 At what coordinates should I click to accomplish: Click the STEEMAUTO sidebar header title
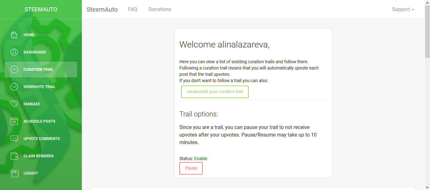tap(41, 9)
